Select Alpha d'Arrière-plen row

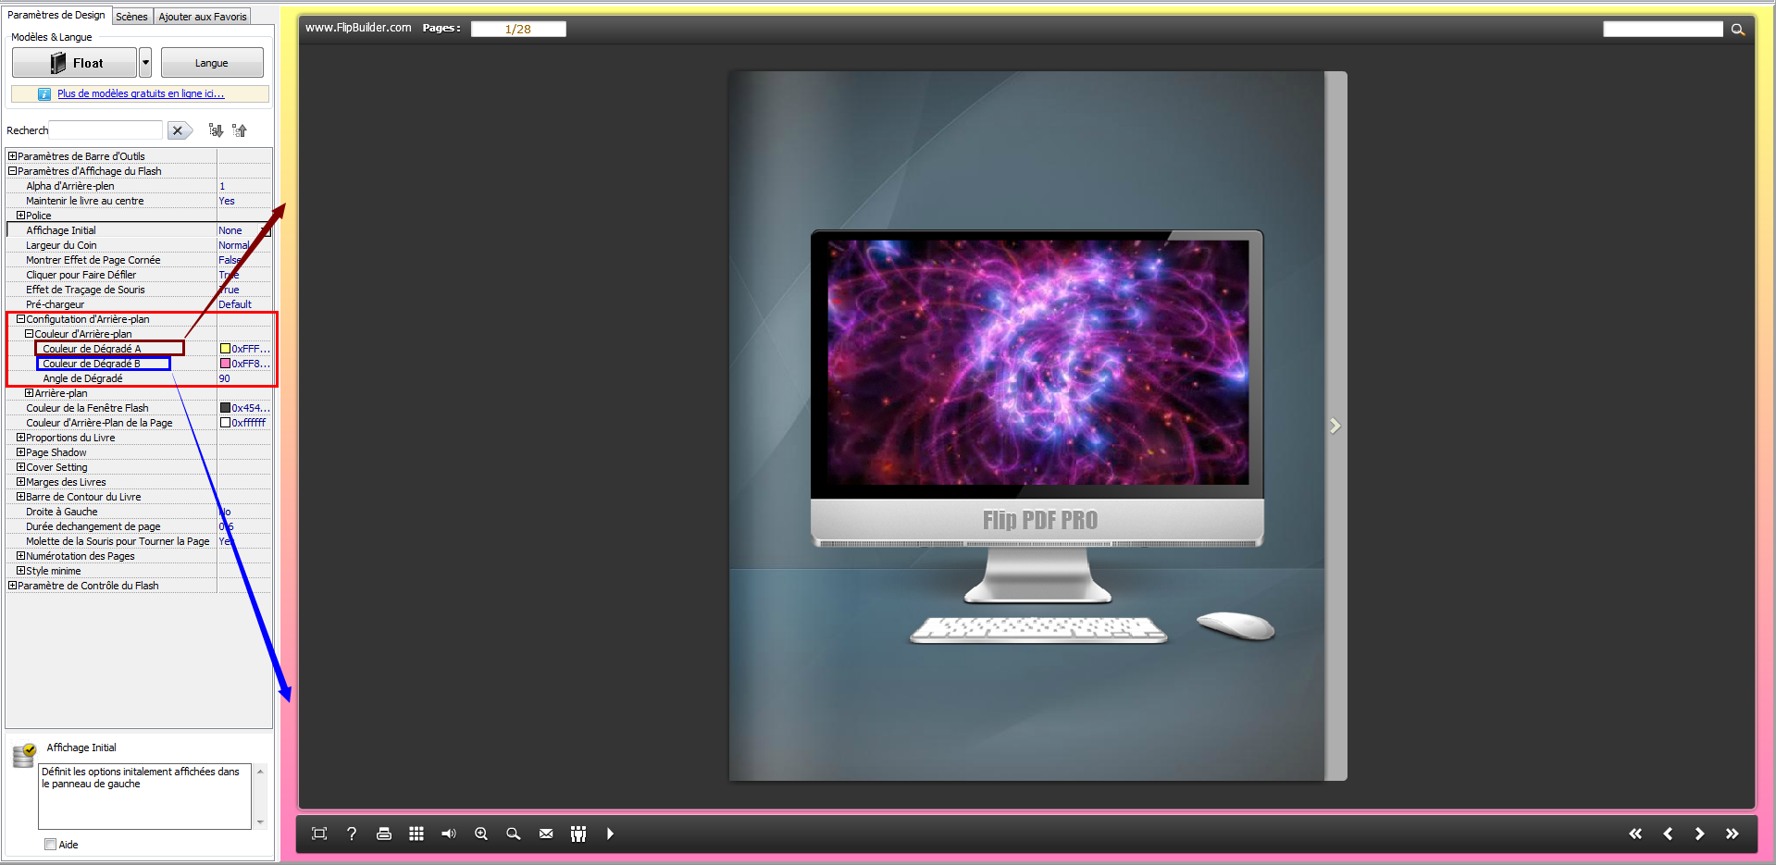tap(139, 186)
